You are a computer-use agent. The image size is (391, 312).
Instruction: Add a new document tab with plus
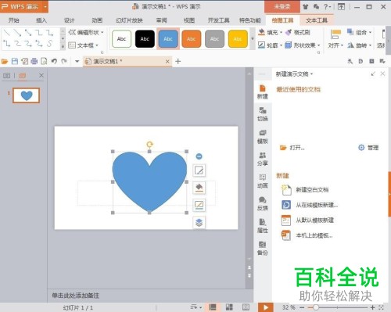click(x=178, y=62)
